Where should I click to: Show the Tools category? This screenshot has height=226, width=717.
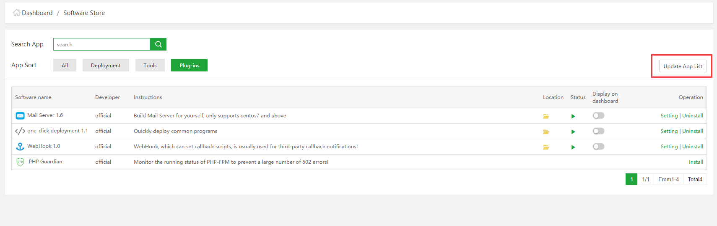pyautogui.click(x=150, y=65)
